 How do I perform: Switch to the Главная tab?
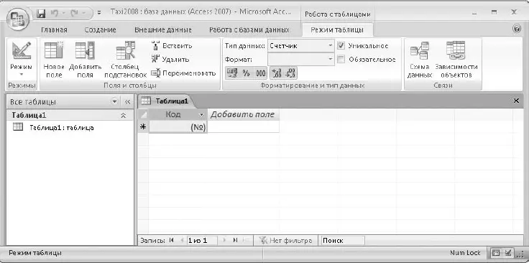(54, 29)
